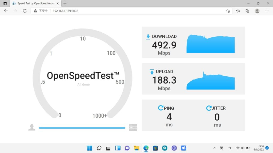Click the 492.9 download value
Viewport: 273px width, 153px height.
(164, 45)
